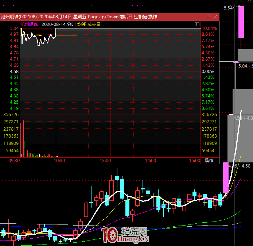The image size is (253, 246).
Task: Toggle the side panel icon in chart header
Action: click(x=197, y=24)
